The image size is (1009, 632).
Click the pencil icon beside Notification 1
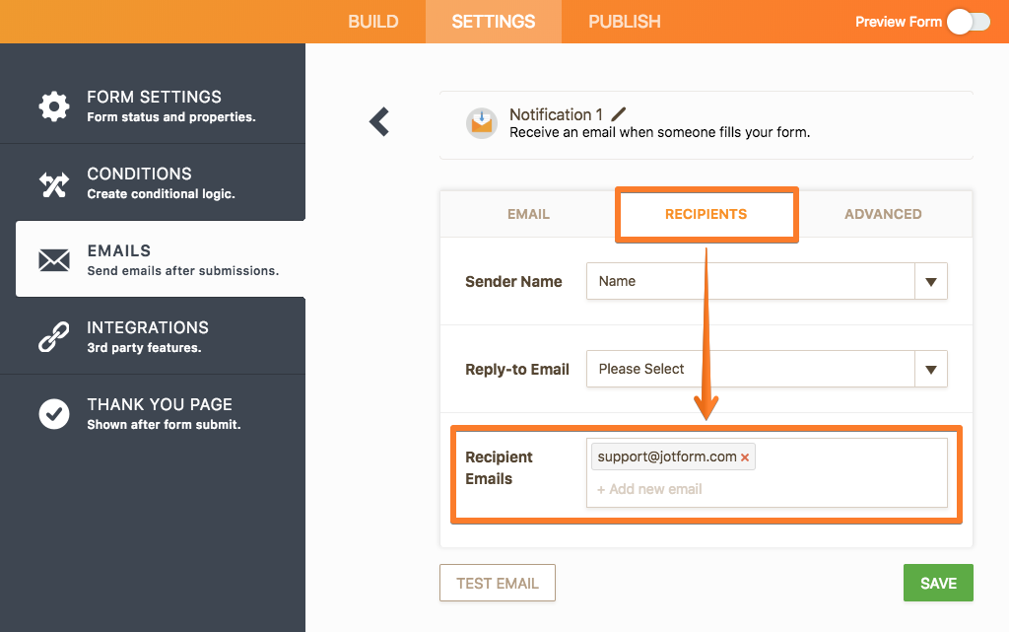click(x=619, y=114)
